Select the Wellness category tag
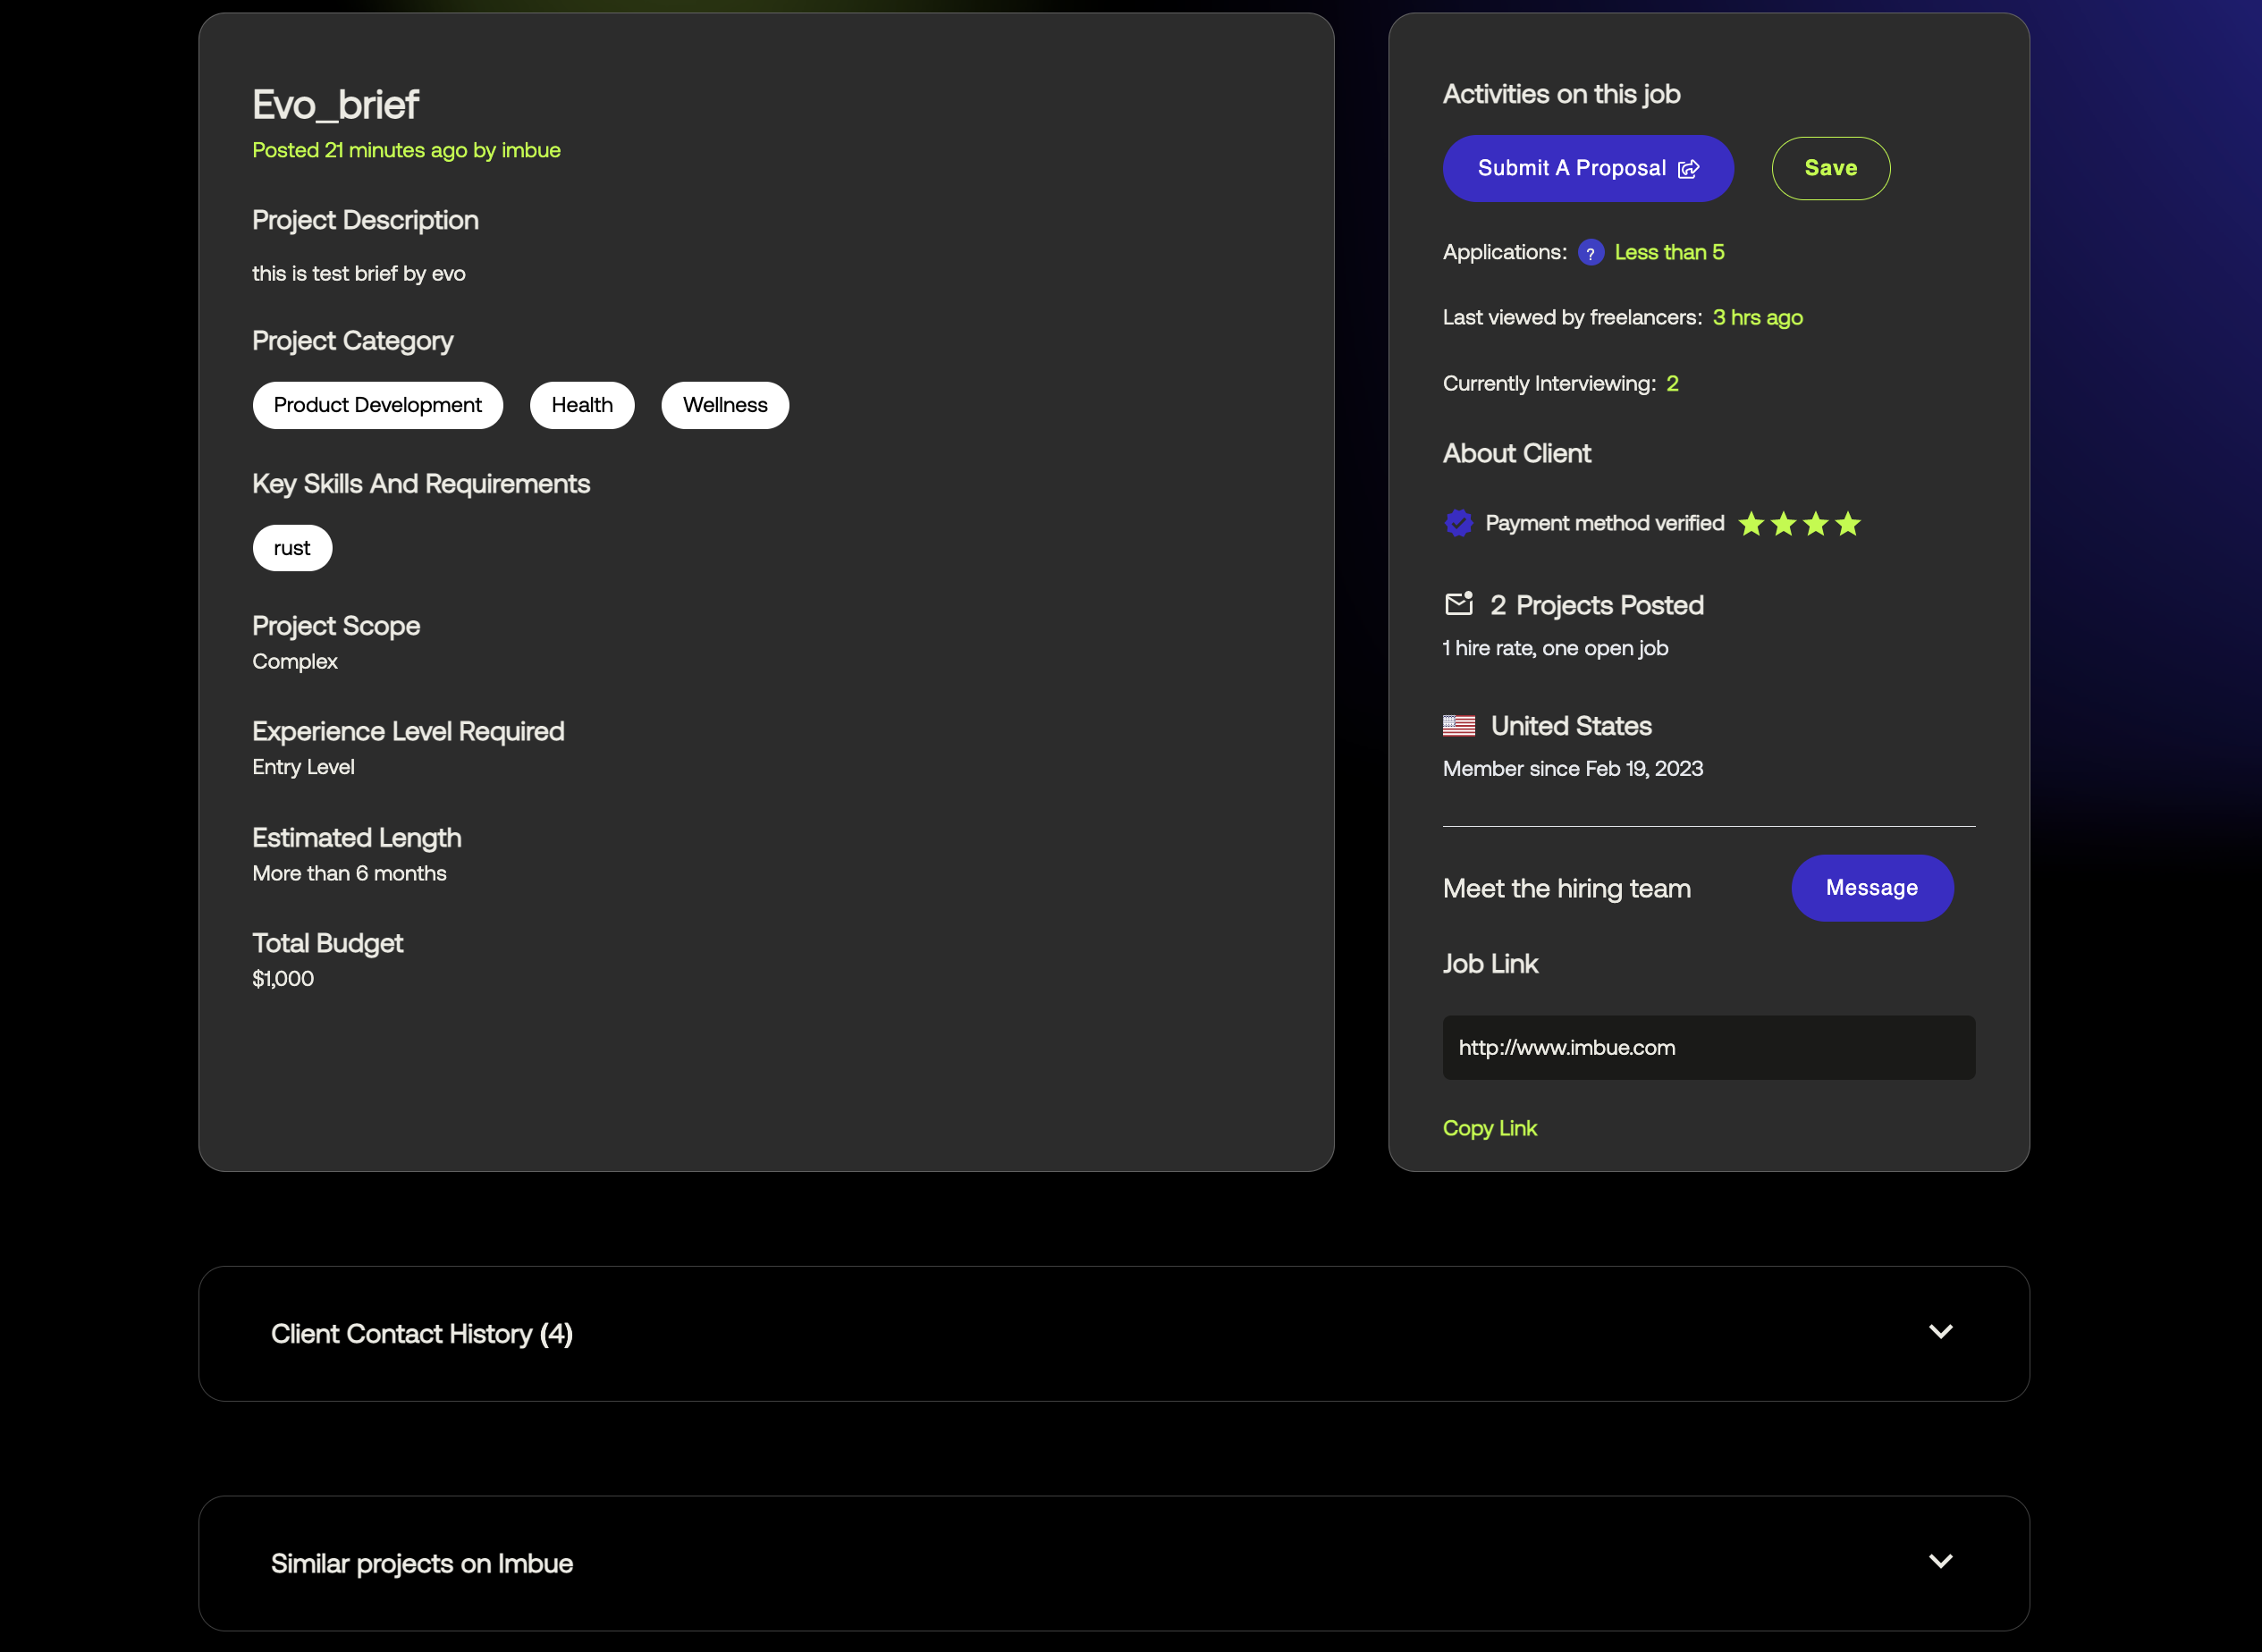The height and width of the screenshot is (1652, 2262). coord(724,405)
